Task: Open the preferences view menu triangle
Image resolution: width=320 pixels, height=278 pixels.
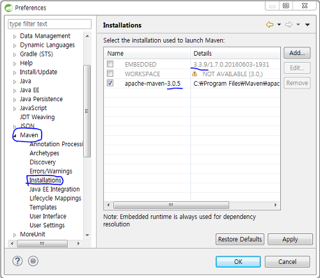Action: (x=307, y=25)
